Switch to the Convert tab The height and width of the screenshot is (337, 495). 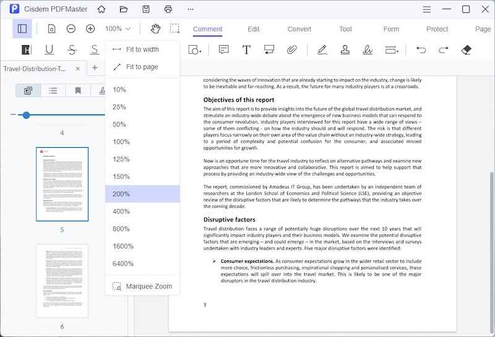pyautogui.click(x=299, y=29)
